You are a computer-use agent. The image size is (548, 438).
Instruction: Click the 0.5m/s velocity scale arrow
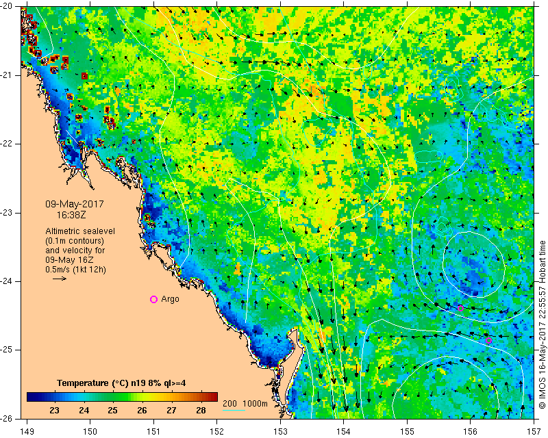(x=60, y=279)
